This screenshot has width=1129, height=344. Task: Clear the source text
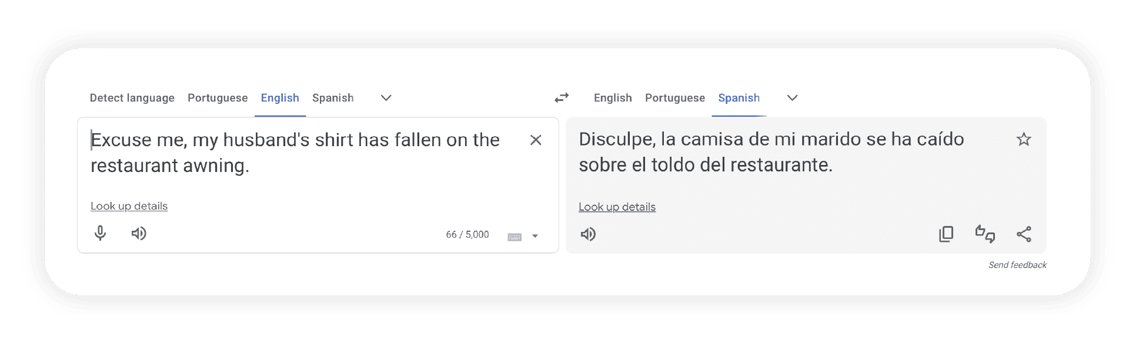[536, 140]
